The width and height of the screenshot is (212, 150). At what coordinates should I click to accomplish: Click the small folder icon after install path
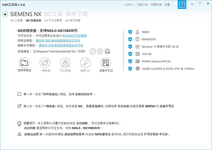[93, 51]
